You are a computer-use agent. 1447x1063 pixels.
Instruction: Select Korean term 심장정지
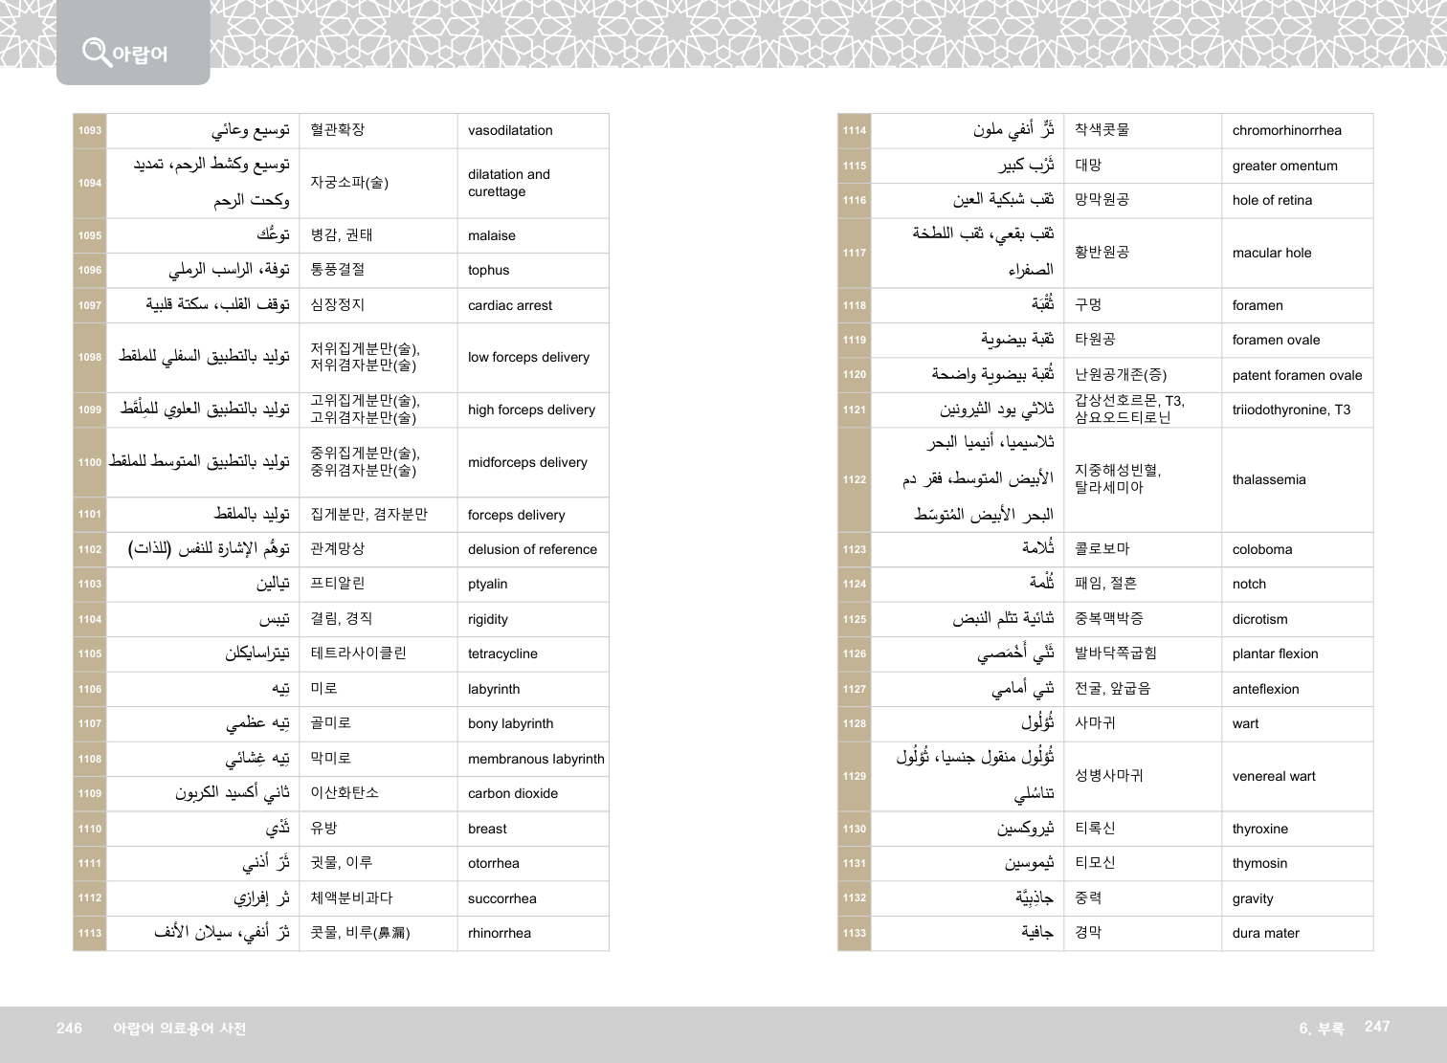[337, 305]
